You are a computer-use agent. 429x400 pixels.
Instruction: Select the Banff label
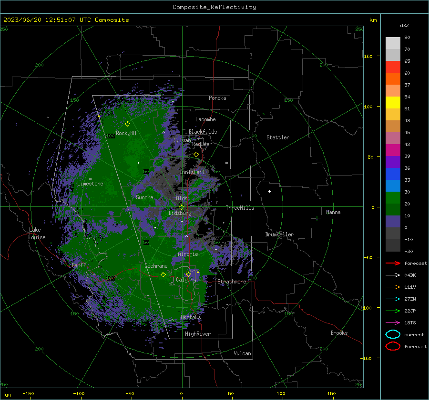(x=79, y=265)
